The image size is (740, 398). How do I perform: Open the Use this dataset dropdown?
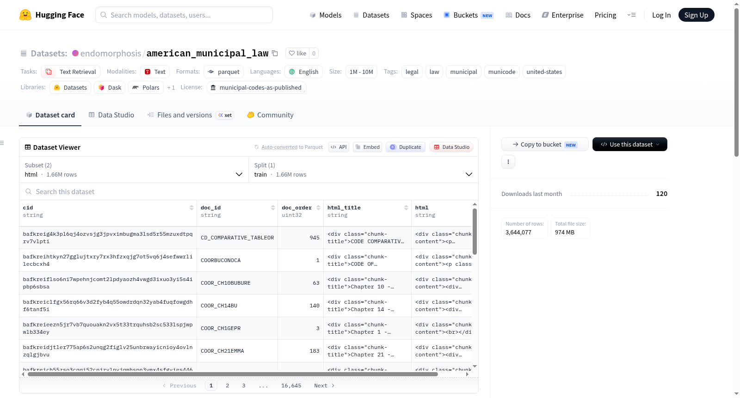[x=630, y=144]
